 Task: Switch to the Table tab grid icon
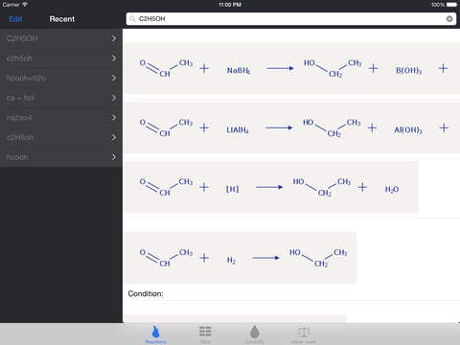coord(205,333)
